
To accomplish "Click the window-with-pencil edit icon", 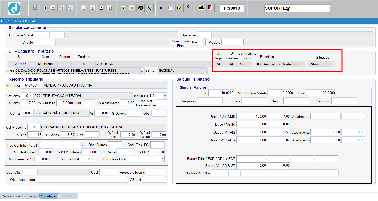I will tap(141, 8).
